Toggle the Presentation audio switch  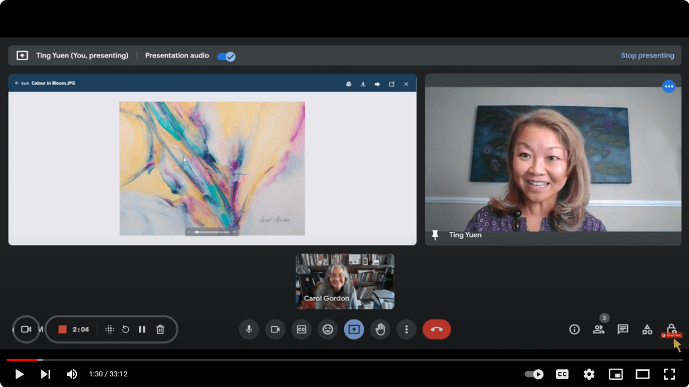point(226,56)
